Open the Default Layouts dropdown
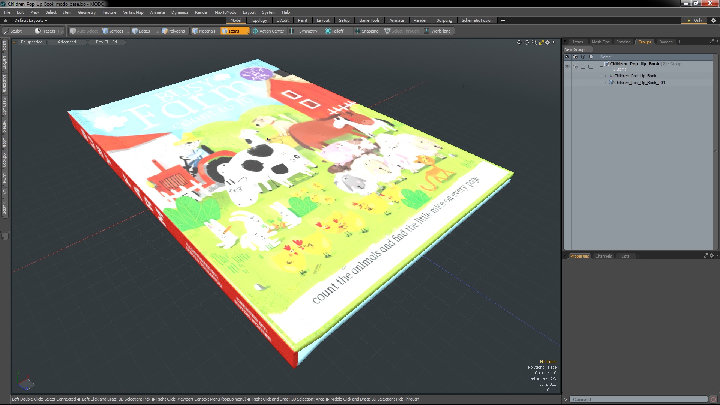This screenshot has width=720, height=405. coord(31,20)
